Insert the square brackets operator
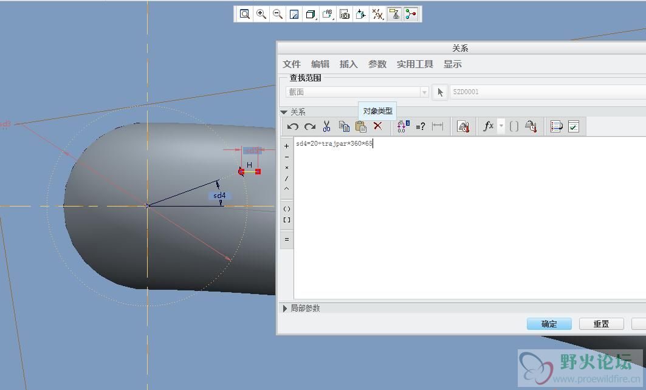646x390 pixels. pyautogui.click(x=287, y=220)
